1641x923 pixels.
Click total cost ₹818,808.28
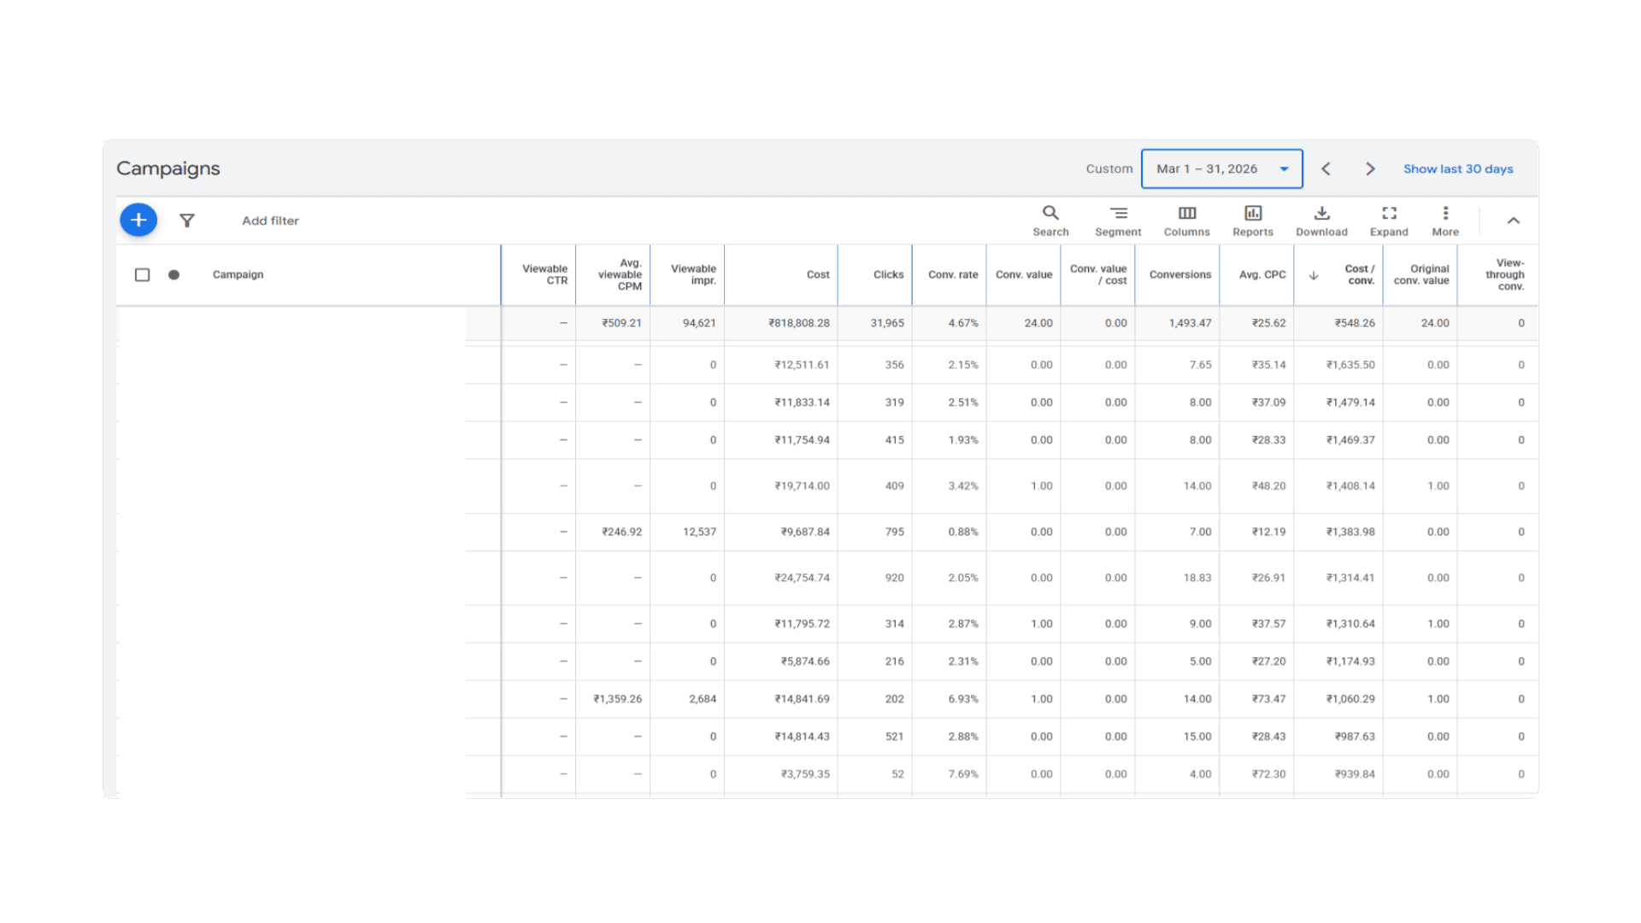798,323
